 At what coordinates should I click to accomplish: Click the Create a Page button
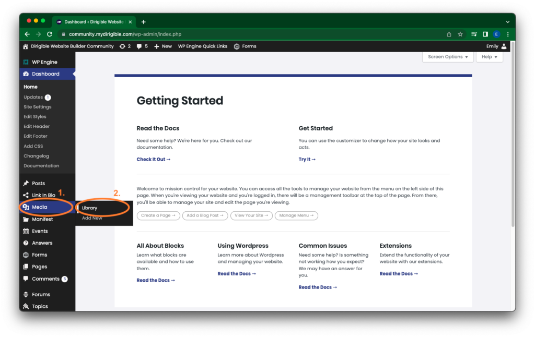tap(158, 215)
